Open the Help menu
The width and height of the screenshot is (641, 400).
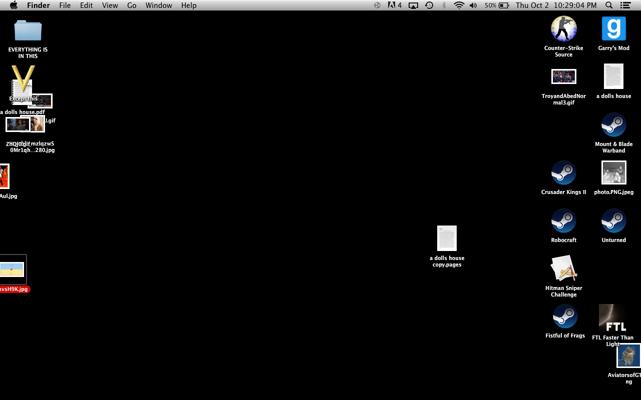[189, 5]
